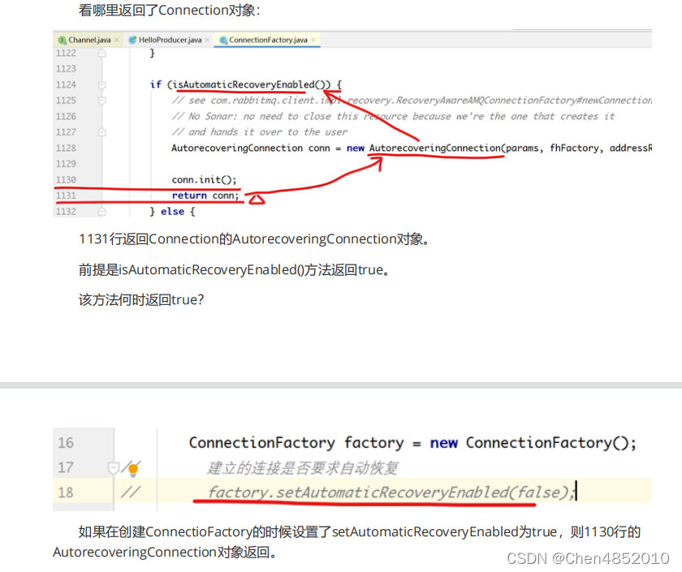Click the paragraph starting '1131行返回Connection'

click(254, 239)
